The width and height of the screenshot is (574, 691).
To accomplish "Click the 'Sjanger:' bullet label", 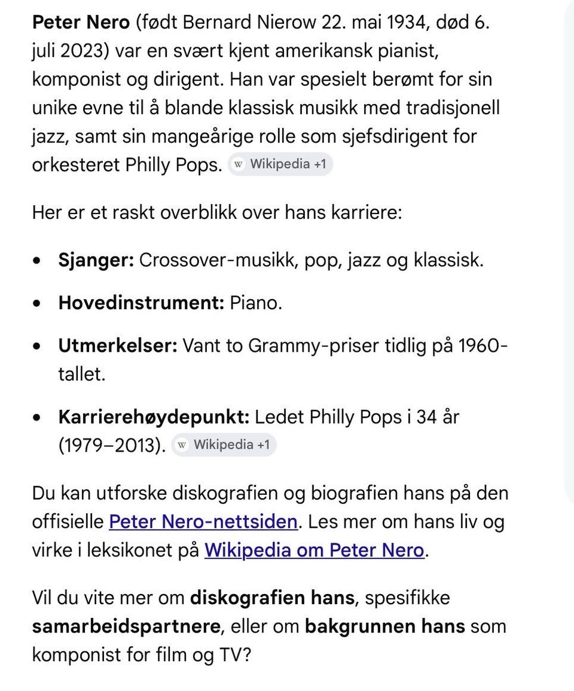I will point(96,260).
